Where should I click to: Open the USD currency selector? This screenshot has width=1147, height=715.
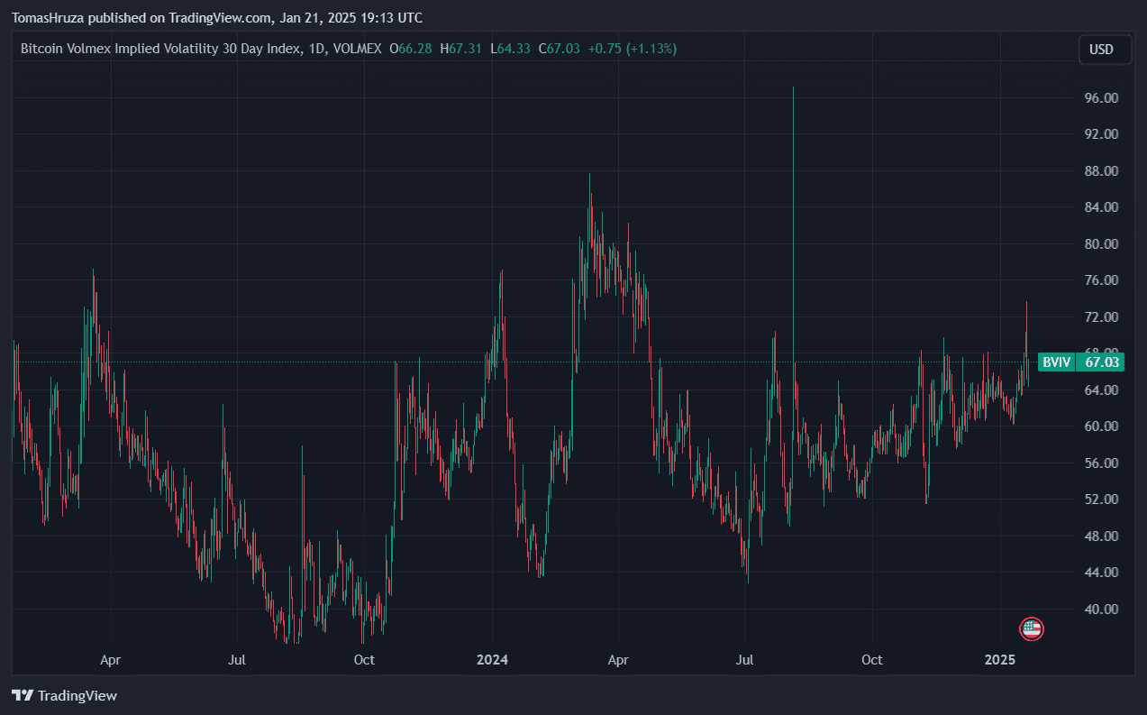[x=1105, y=49]
